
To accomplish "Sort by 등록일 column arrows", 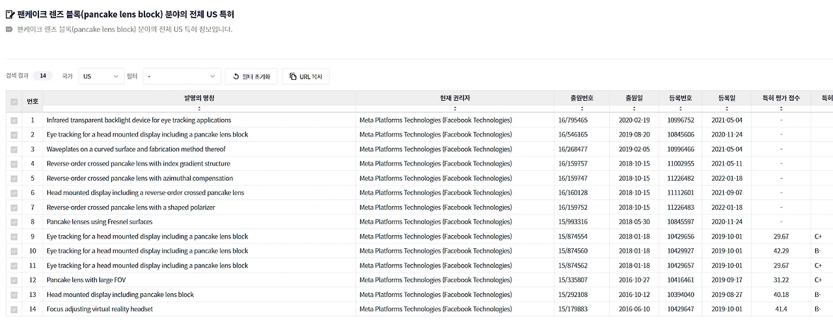I will coord(727,109).
